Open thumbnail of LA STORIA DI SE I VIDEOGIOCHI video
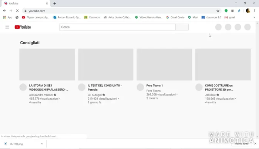Image resolution: width=259 pixels, height=149 pixels. [x=47, y=65]
